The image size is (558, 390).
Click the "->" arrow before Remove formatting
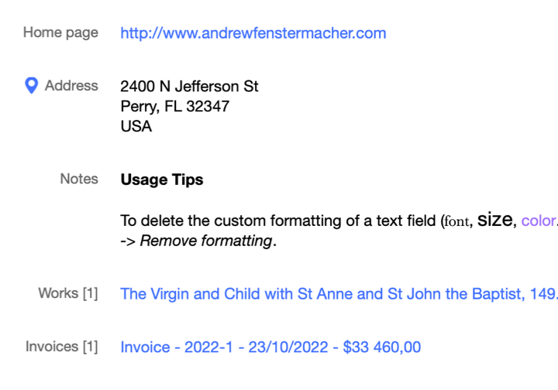pos(129,241)
